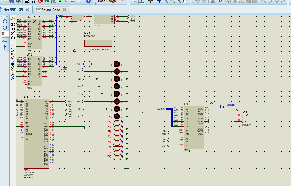Image resolution: width=291 pixels, height=186 pixels.
Task: Pick parts from libraries icon
Action: (x=264, y=1)
